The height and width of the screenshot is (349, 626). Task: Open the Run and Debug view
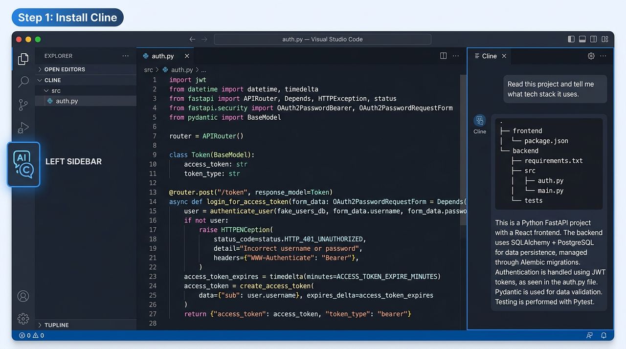pos(23,128)
